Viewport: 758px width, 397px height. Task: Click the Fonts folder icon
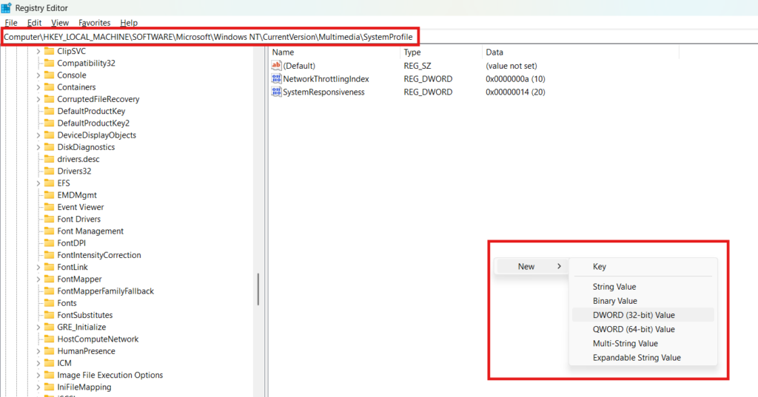tap(50, 303)
